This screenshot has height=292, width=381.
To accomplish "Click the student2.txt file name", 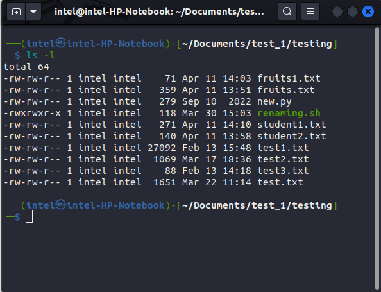I will [292, 136].
